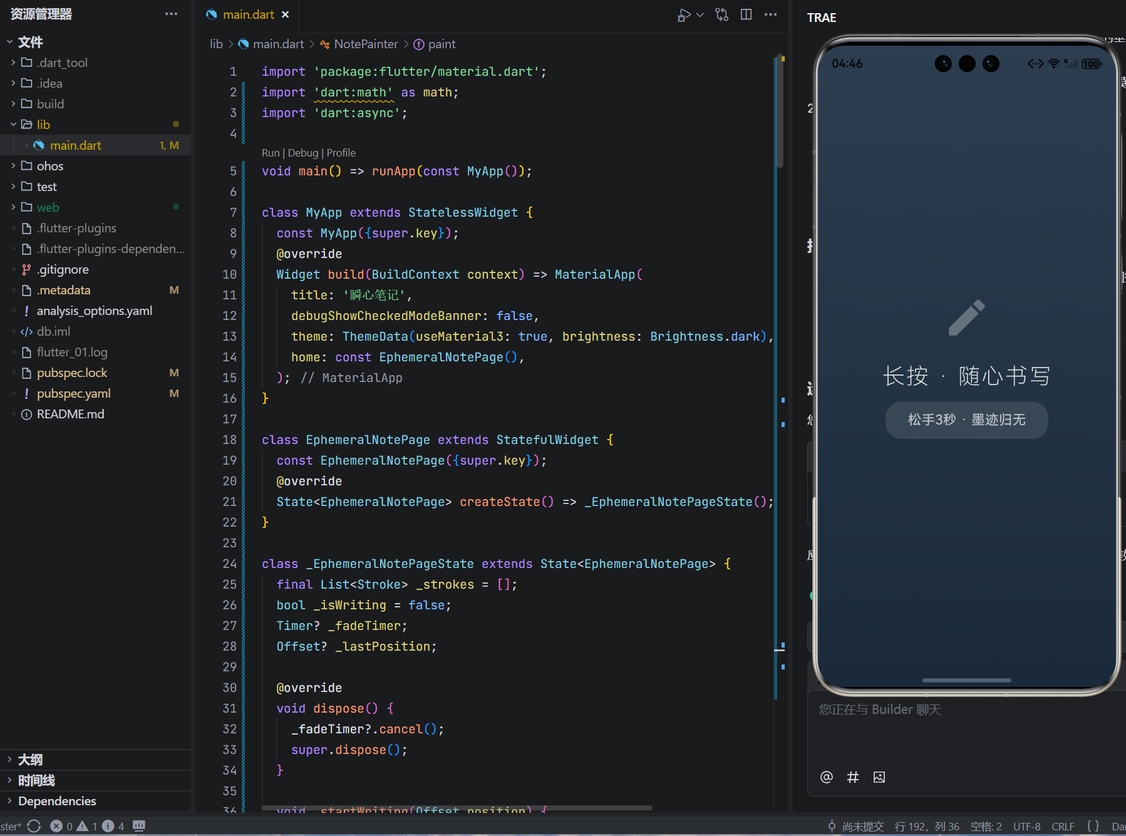Open editor more actions ellipsis menu
Image resolution: width=1126 pixels, height=836 pixels.
(771, 14)
